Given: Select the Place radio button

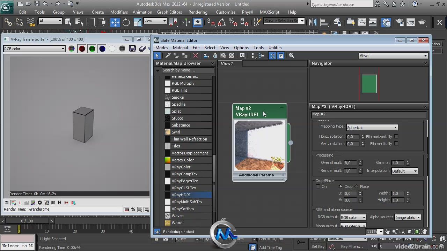Looking at the screenshot, I should (x=357, y=187).
